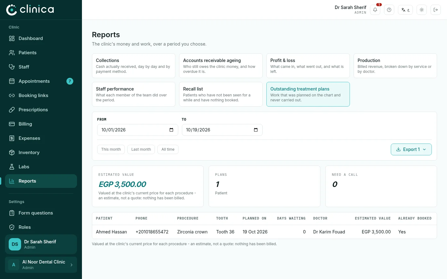This screenshot has width=447, height=279.
Task: Open the help question-mark icon
Action: tap(389, 10)
